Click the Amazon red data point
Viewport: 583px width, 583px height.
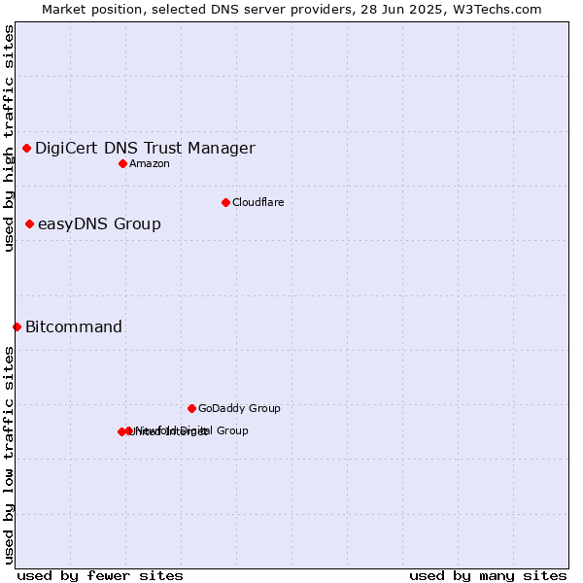pyautogui.click(x=123, y=163)
